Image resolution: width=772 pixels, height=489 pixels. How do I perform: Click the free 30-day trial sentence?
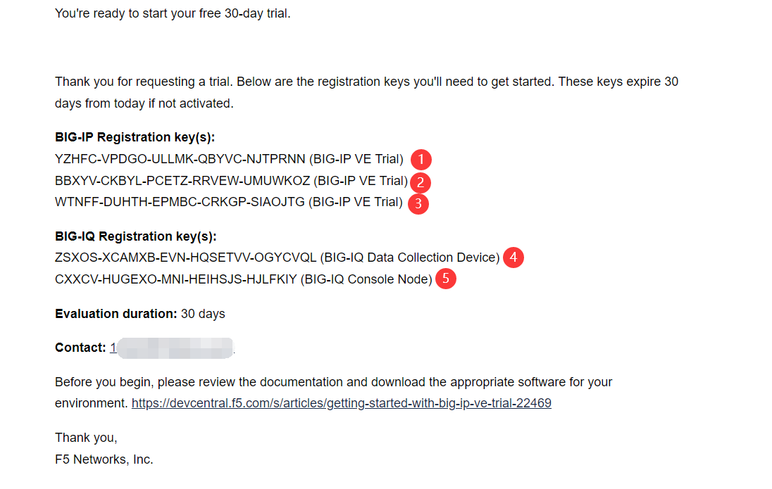tap(173, 13)
